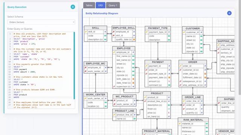This screenshot has width=241, height=135.
Task: Click the zipcode (o) field in CUSTOMER
Action: click(x=192, y=51)
